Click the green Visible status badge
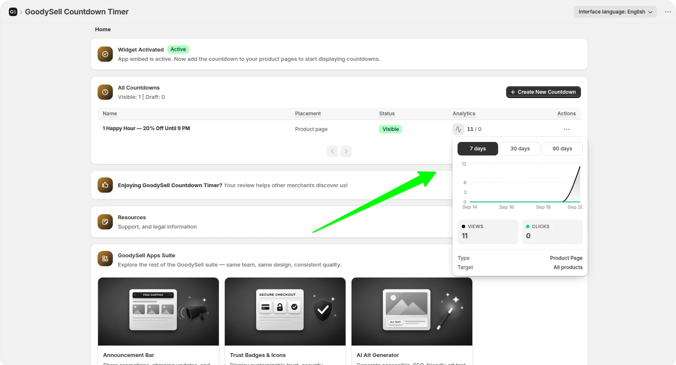 click(x=391, y=129)
